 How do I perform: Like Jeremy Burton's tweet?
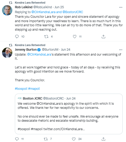[74, 139]
